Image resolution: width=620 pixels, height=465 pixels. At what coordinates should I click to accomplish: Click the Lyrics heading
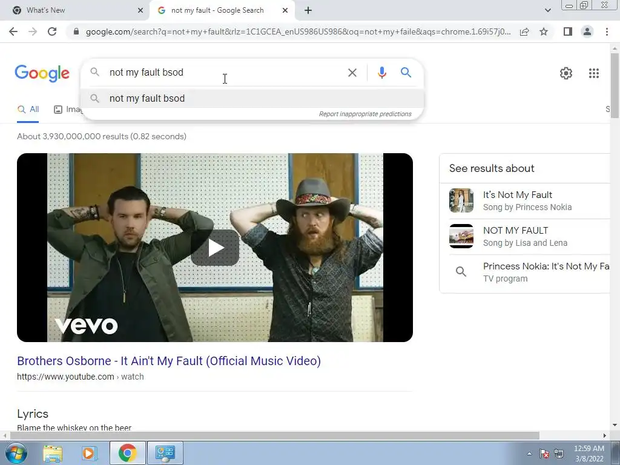pyautogui.click(x=33, y=414)
